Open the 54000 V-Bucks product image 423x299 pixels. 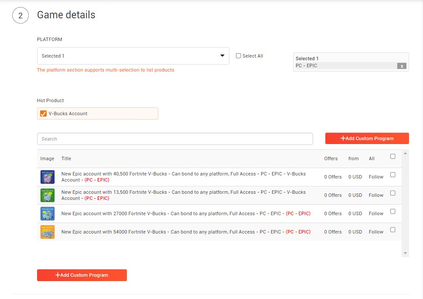tap(48, 232)
